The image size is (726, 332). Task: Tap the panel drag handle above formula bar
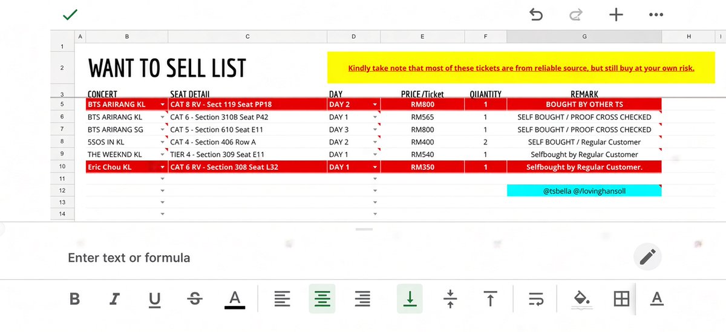point(364,229)
